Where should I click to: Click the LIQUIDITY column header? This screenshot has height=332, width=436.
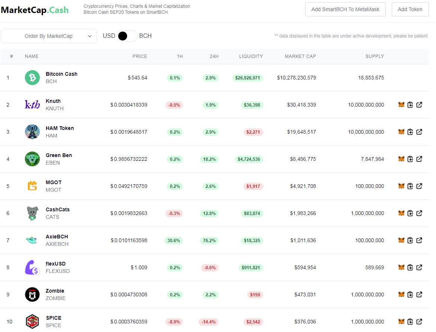pos(251,56)
